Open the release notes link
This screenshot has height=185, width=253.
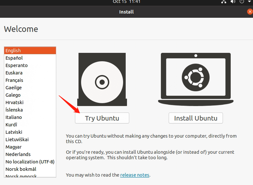pos(135,175)
